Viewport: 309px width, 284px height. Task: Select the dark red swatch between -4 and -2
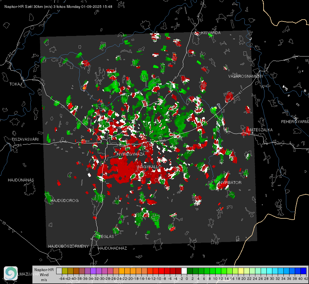[x=178, y=271]
